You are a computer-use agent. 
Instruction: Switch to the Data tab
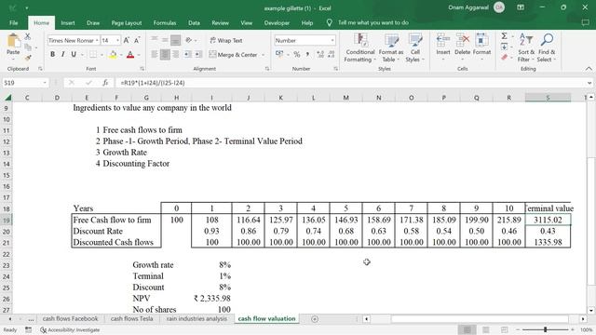(x=194, y=22)
